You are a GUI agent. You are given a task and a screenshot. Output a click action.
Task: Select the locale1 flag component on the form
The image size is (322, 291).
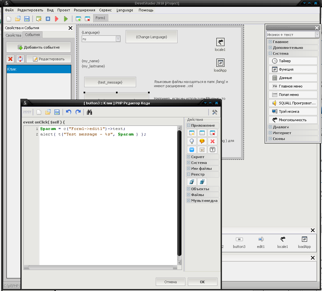(x=220, y=42)
